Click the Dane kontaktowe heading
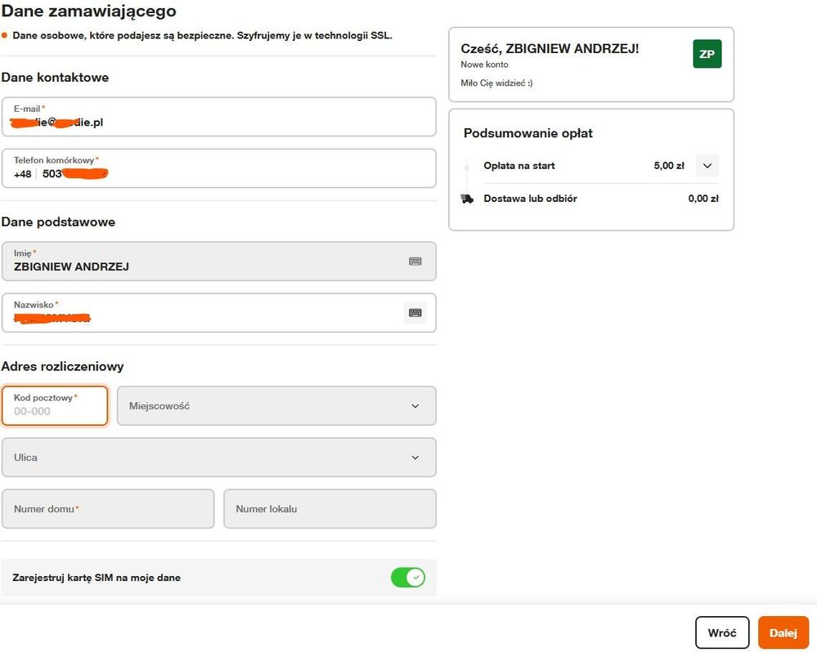Image resolution: width=817 pixels, height=652 pixels. [x=56, y=78]
